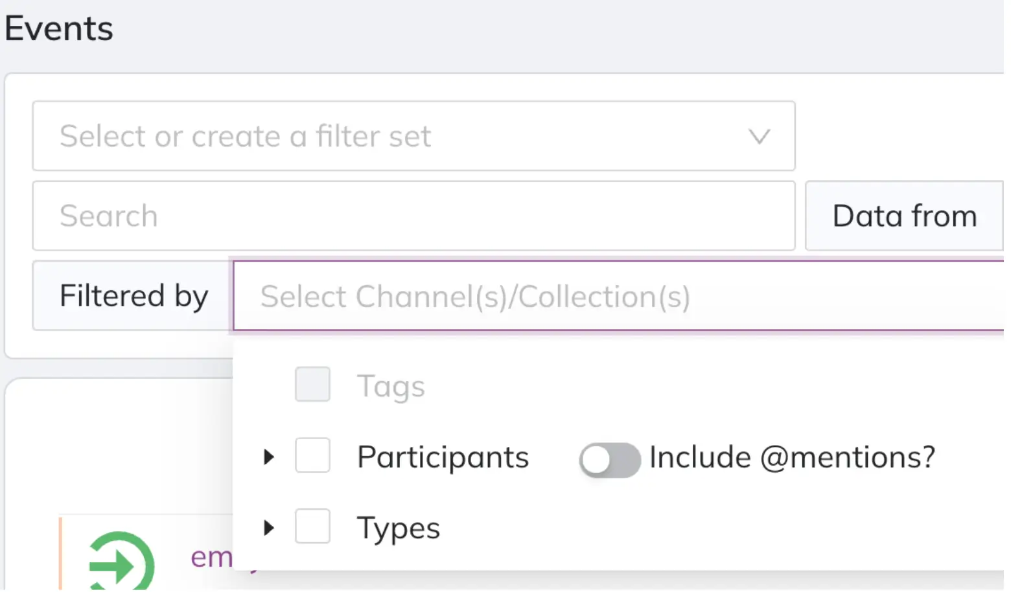Click the "Filtered by" button
Image resolution: width=1011 pixels, height=592 pixels.
click(x=133, y=296)
